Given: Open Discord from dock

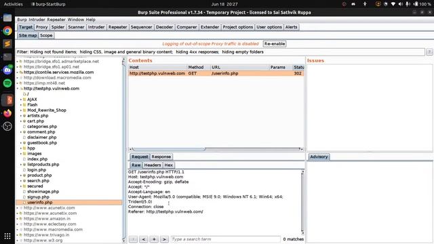Looking at the screenshot, I should (7, 70).
